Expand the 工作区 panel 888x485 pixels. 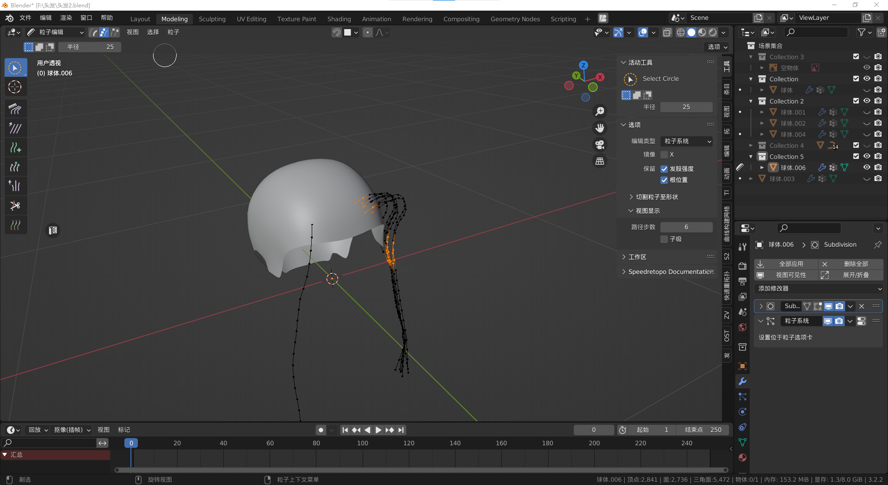(637, 257)
